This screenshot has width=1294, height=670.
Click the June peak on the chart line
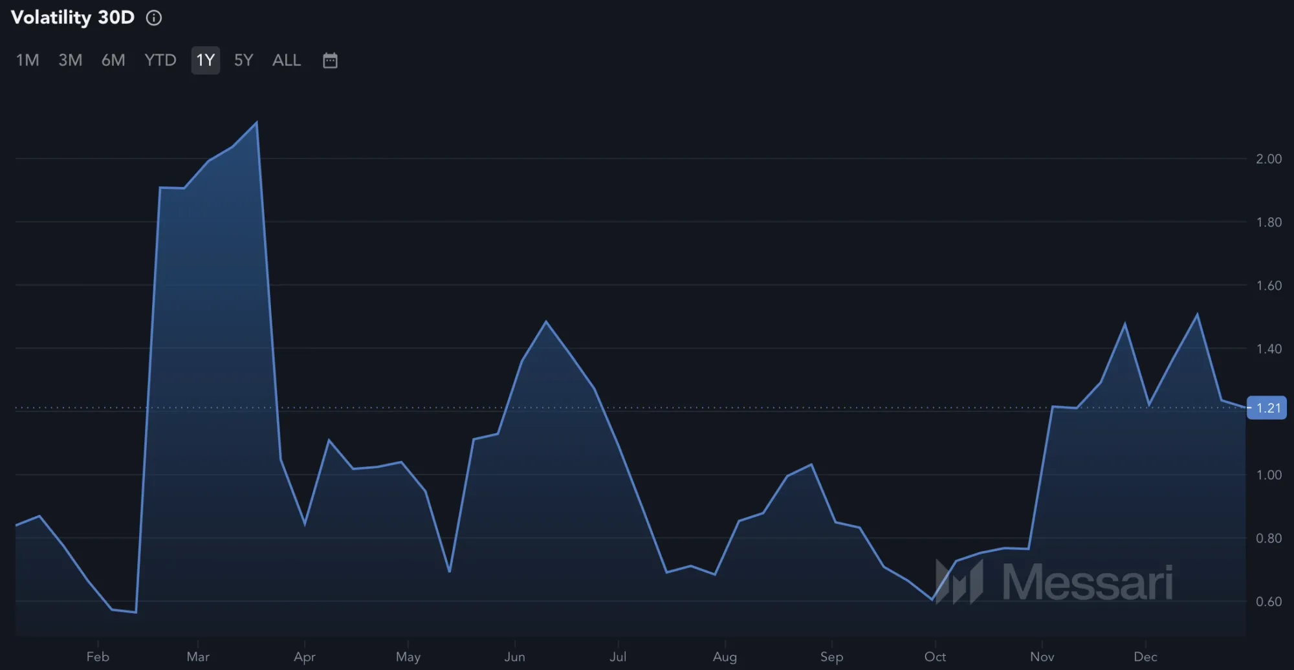point(546,321)
